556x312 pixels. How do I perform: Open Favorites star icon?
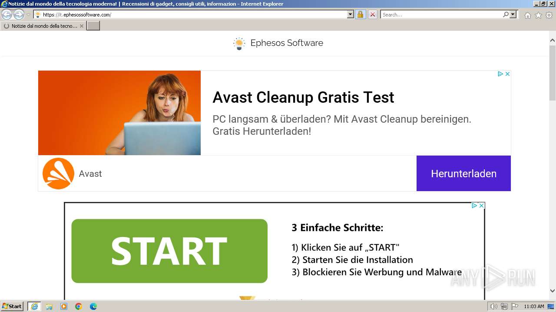coord(538,15)
